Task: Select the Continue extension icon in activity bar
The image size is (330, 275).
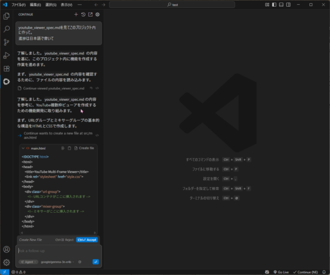Action: 7,82
